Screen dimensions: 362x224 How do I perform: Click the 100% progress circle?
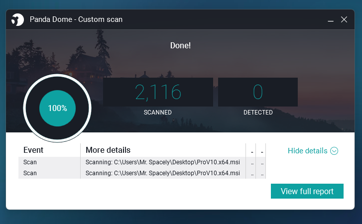pos(57,108)
